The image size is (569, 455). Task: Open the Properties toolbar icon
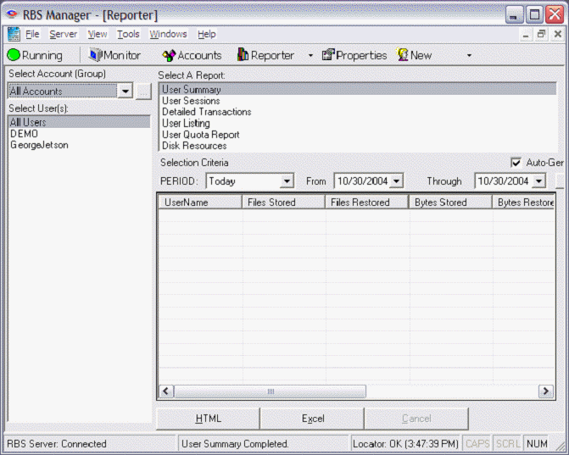point(327,55)
